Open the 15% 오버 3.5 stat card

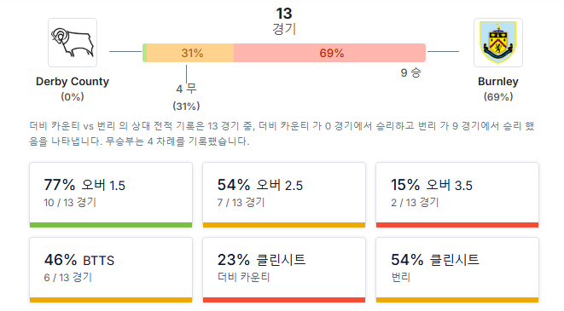click(x=457, y=195)
